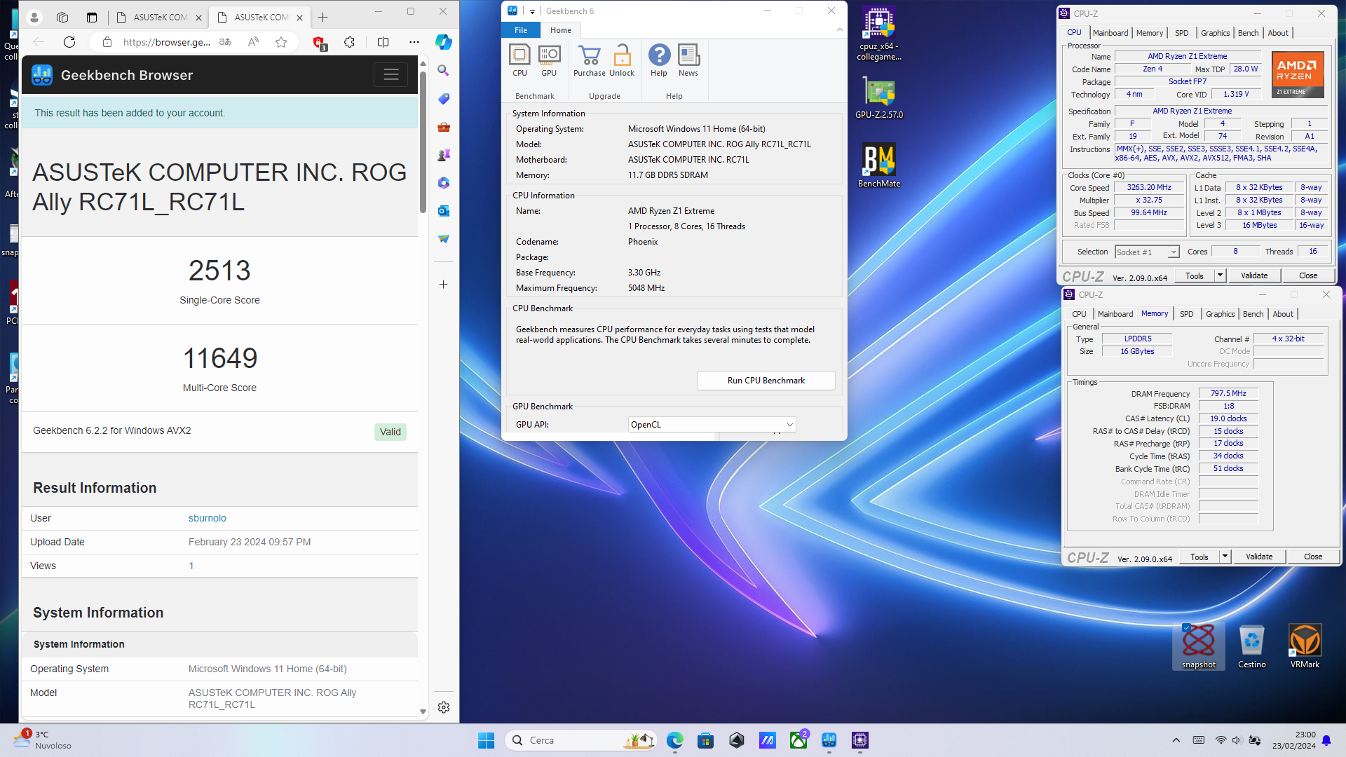Open weather widget 3°C Nuvoloso
The height and width of the screenshot is (757, 1346).
click(x=42, y=740)
